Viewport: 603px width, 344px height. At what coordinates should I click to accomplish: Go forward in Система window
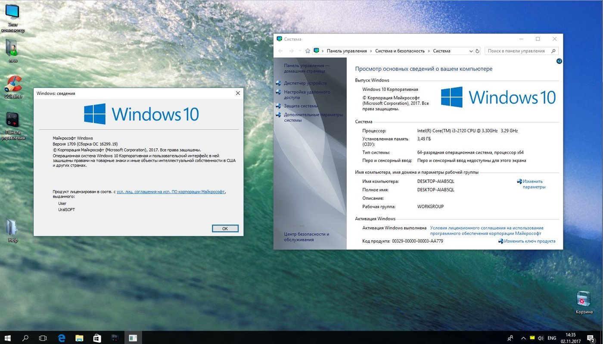pos(292,51)
